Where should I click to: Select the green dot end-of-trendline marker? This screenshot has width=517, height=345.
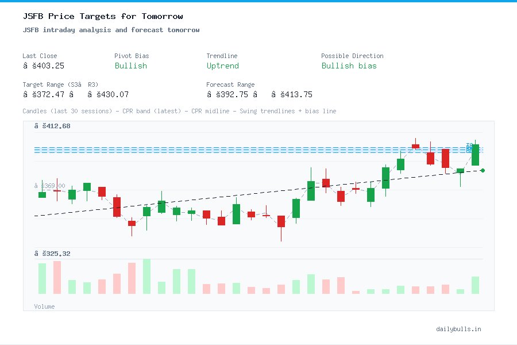coord(483,170)
